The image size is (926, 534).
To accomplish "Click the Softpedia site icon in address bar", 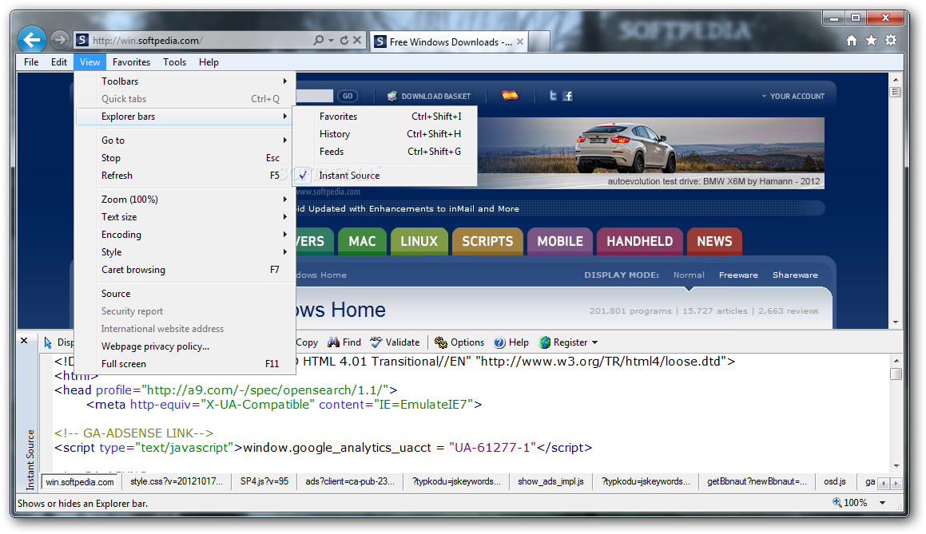I will coord(82,40).
